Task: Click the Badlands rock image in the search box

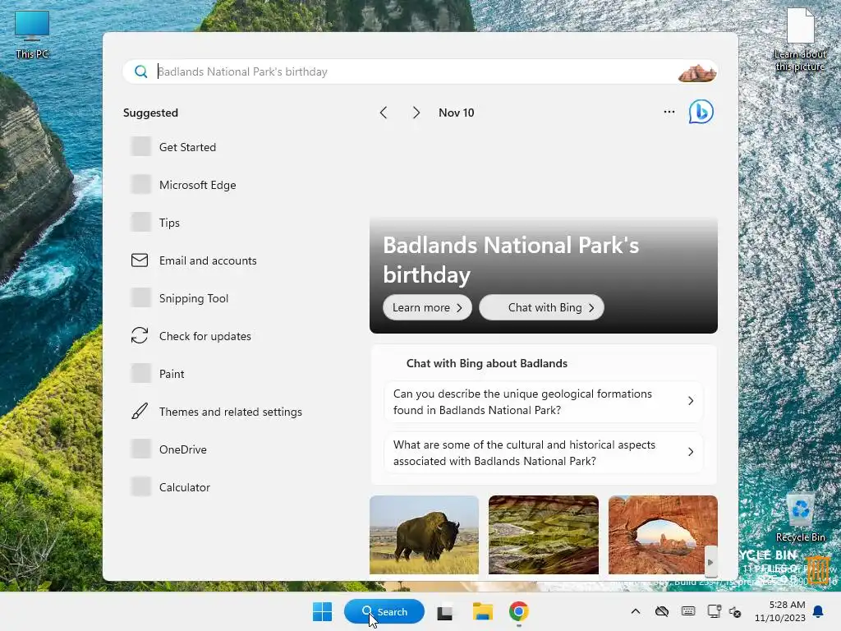Action: [696, 72]
